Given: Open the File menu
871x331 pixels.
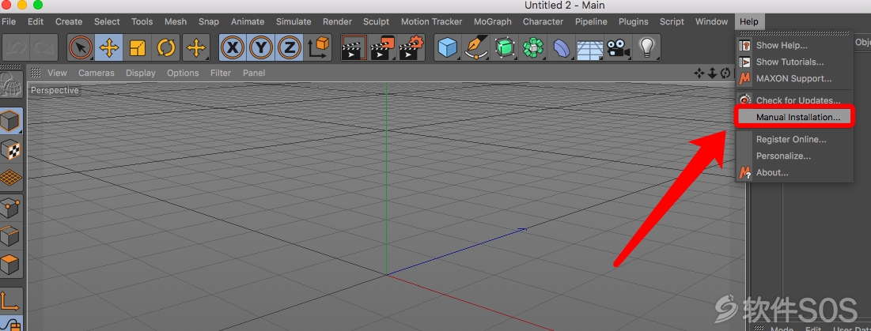Looking at the screenshot, I should click(x=9, y=21).
